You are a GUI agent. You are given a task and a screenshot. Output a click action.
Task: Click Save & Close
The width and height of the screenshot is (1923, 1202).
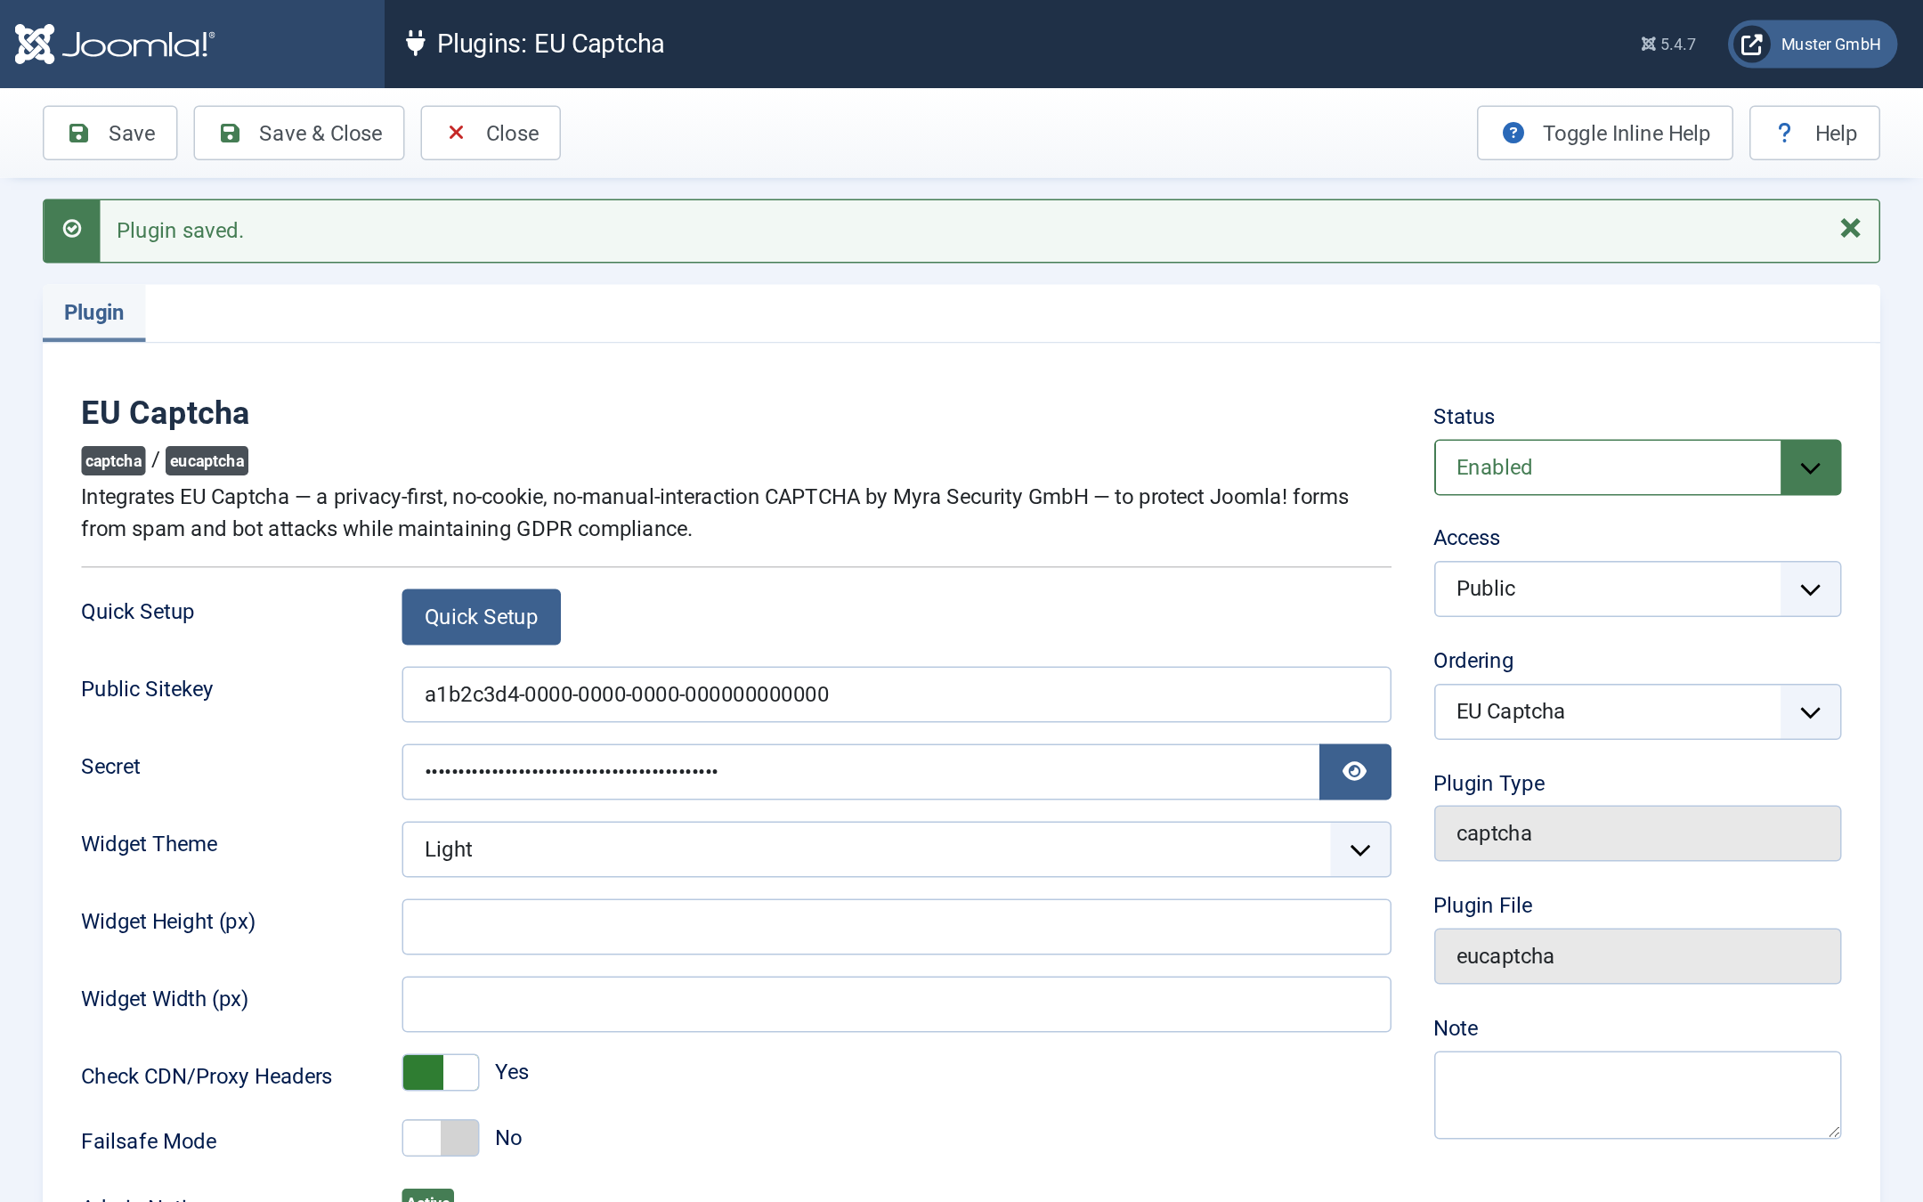(x=299, y=133)
